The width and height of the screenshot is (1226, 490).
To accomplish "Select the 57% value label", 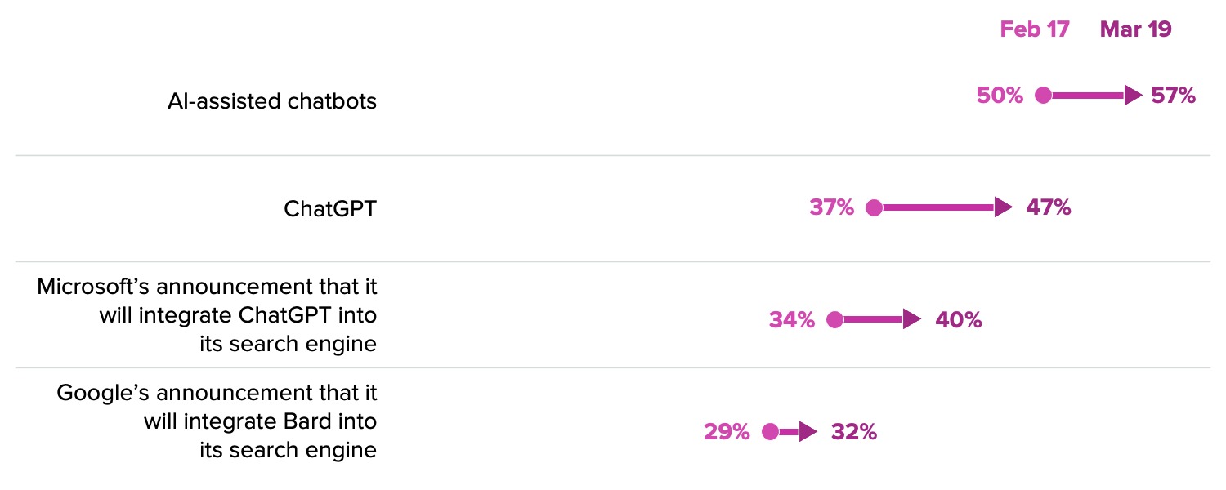I will 1174,96.
